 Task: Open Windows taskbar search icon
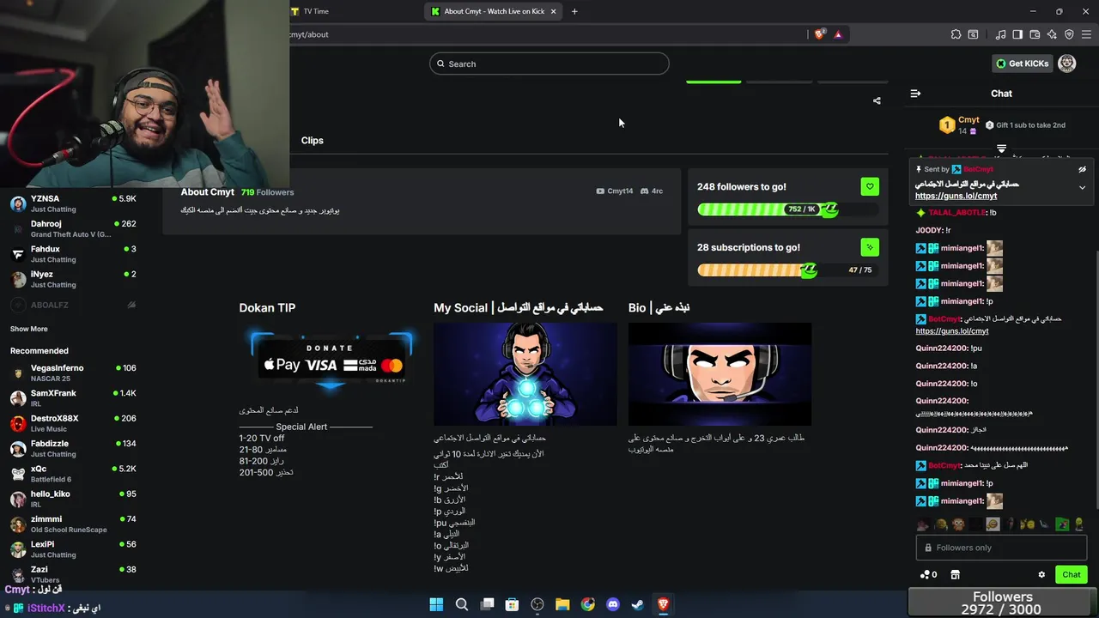pos(461,604)
